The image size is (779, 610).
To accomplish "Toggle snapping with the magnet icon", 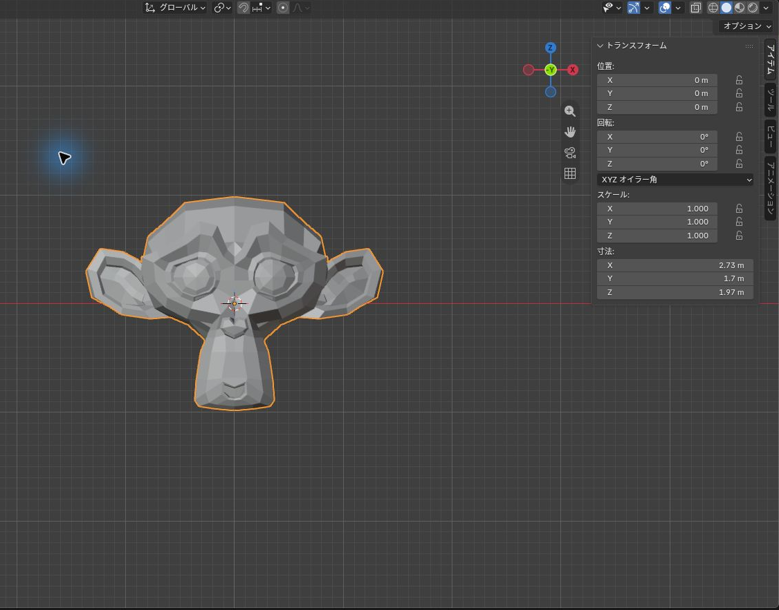I will 243,8.
